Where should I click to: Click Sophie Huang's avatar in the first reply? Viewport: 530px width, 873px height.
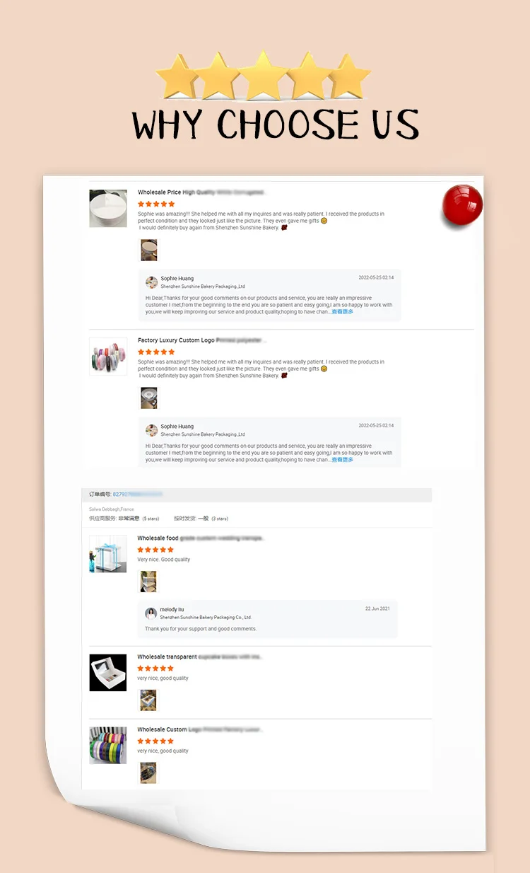tap(151, 282)
